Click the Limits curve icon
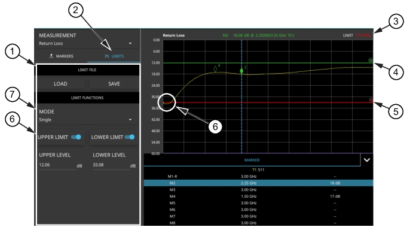The image size is (413, 230). [106, 56]
